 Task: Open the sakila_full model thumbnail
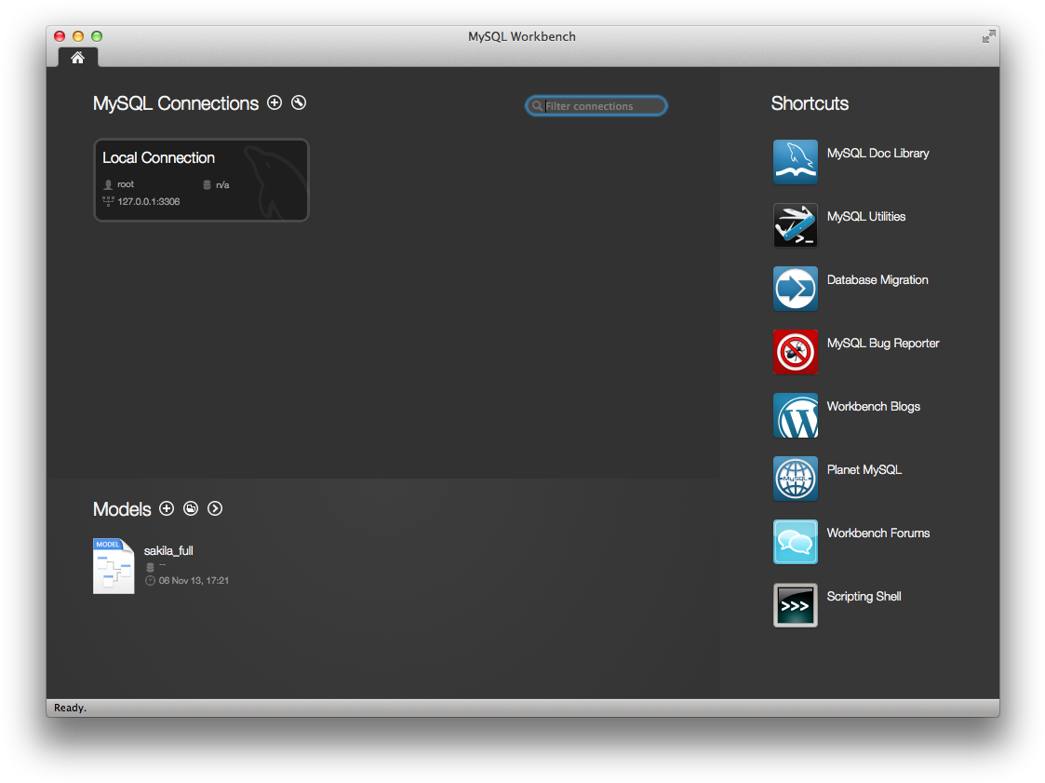click(x=114, y=565)
